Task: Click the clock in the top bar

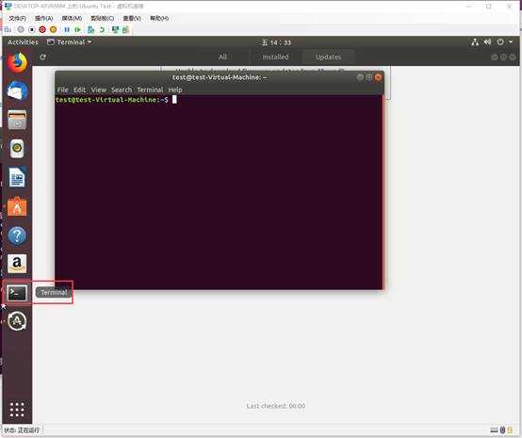Action: 276,42
